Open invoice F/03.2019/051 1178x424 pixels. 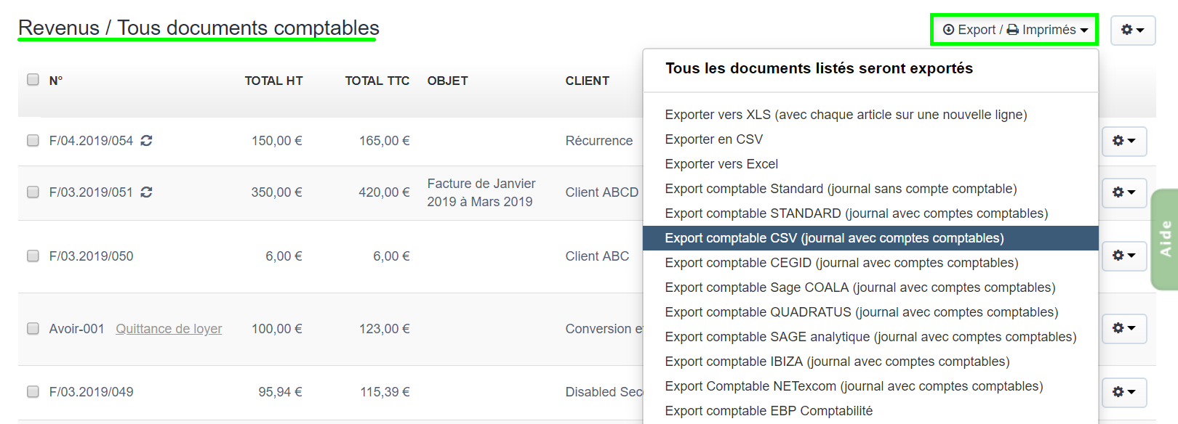tap(91, 192)
